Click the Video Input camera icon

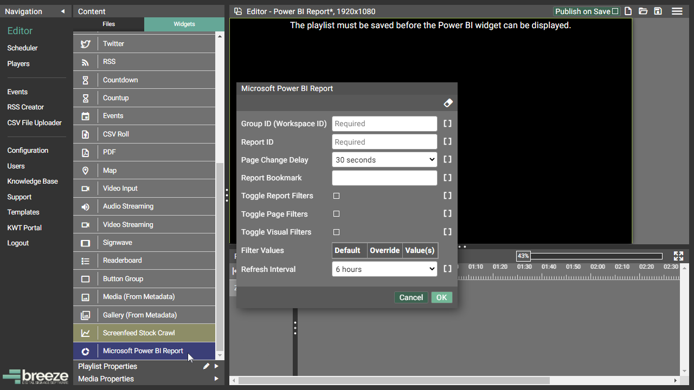[85, 188]
